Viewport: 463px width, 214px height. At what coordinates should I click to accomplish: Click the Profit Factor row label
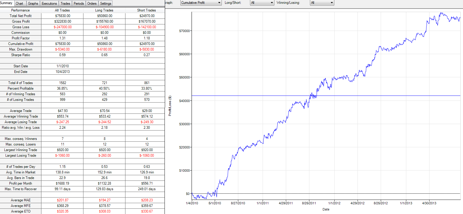21,38
